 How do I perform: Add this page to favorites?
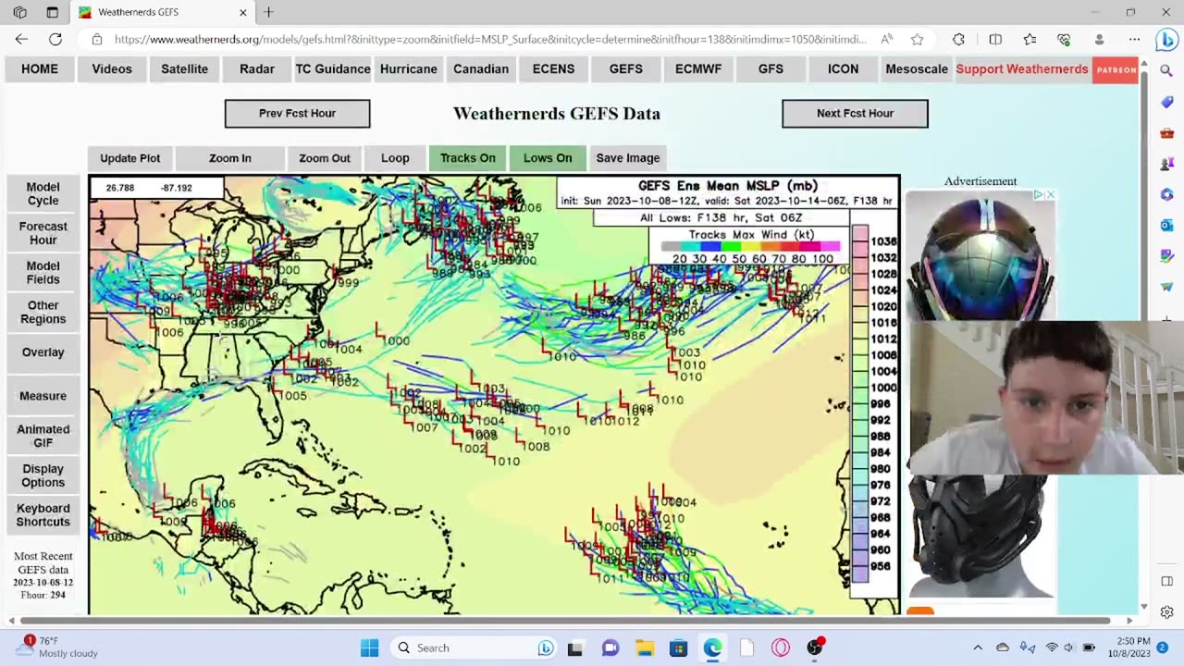click(917, 40)
